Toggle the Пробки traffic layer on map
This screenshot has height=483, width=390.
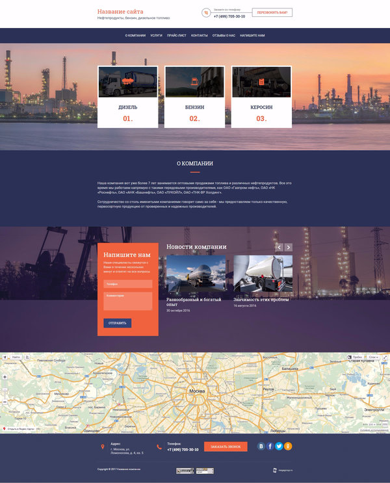pyautogui.click(x=355, y=357)
